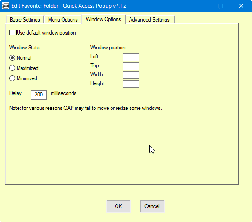The height and width of the screenshot is (222, 252).
Task: Focus the Height input box
Action: point(131,84)
